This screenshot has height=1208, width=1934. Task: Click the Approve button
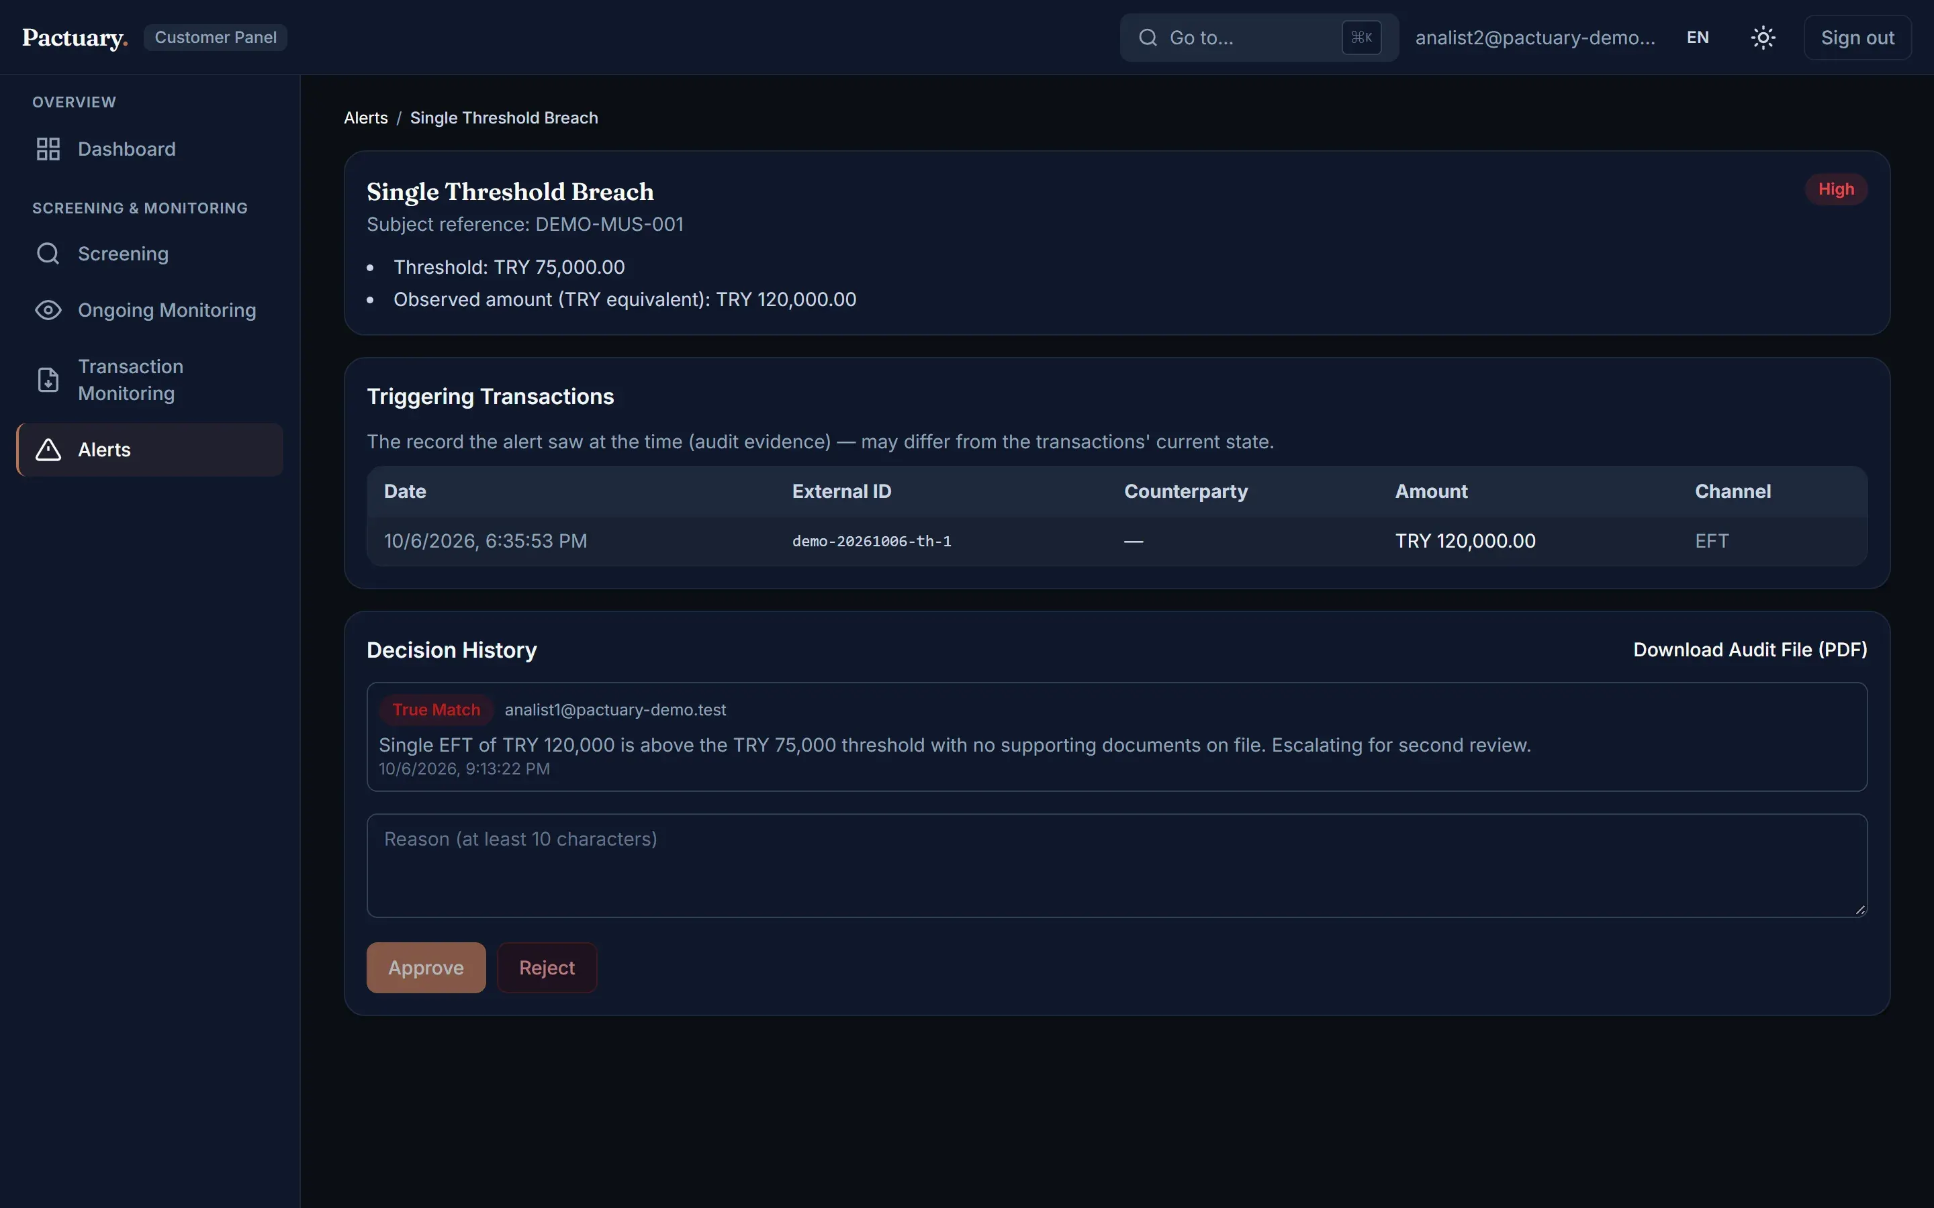point(426,968)
